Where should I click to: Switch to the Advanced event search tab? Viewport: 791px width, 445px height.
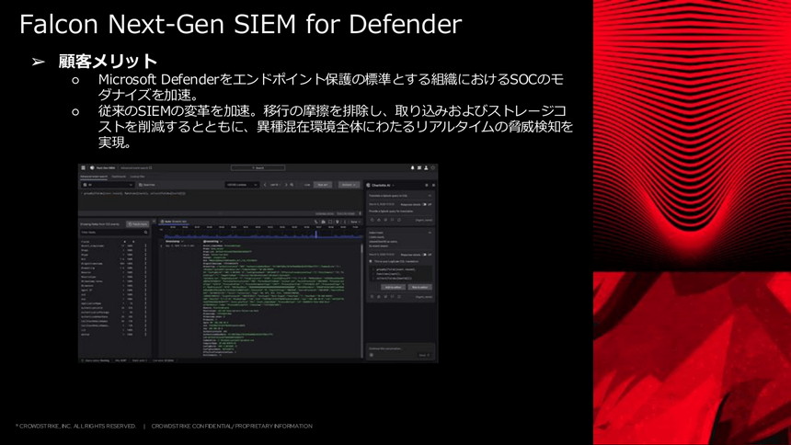pyautogui.click(x=94, y=177)
